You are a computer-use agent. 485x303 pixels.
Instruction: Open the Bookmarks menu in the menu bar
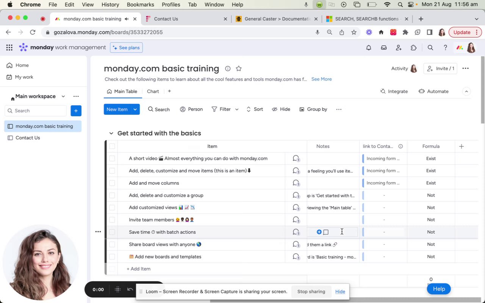click(x=140, y=5)
